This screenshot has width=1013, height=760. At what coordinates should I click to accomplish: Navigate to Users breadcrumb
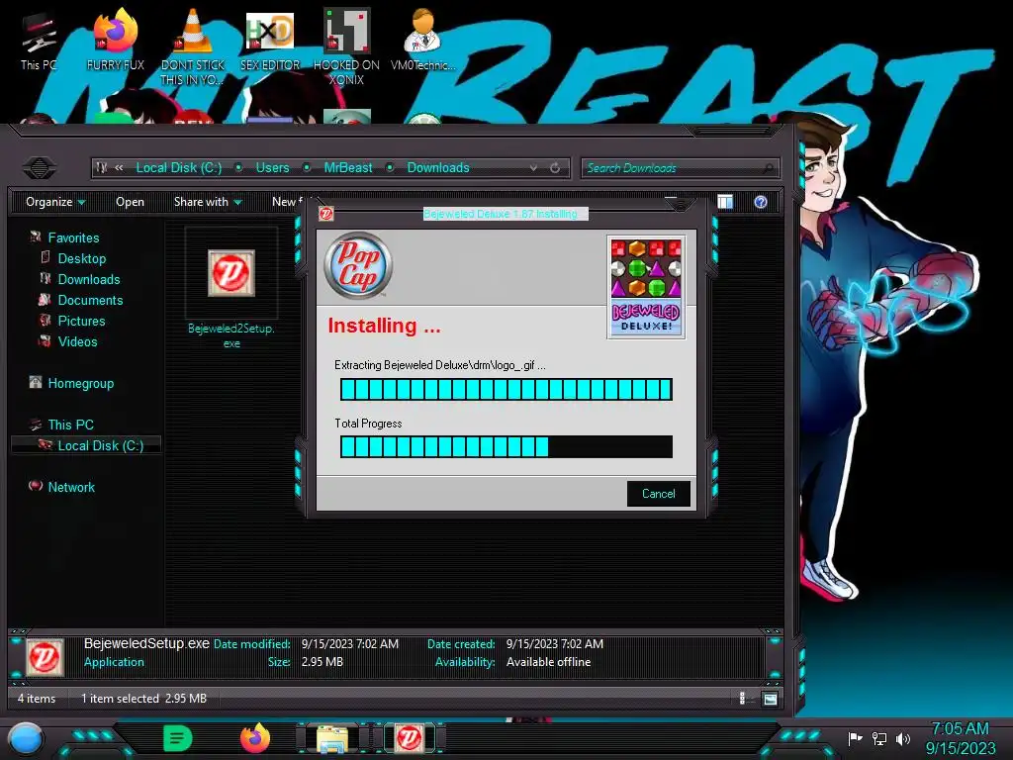point(273,168)
